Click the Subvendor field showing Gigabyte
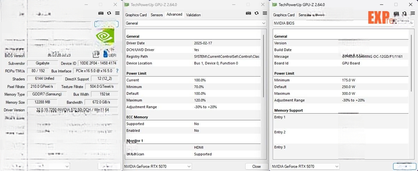Viewport: 418px width, 171px height. (42, 63)
